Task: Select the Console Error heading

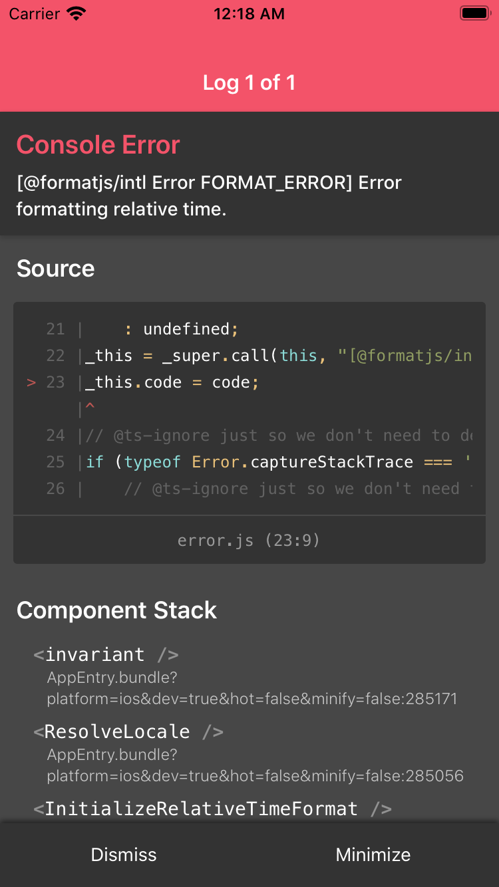Action: click(98, 144)
